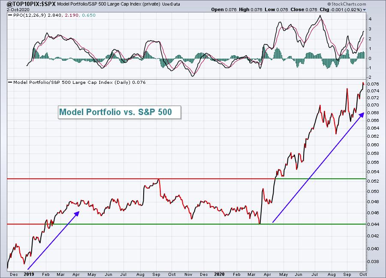Image resolution: width=386 pixels, height=278 pixels.
Task: Click the upper red resistance line near 0.052
Action: click(x=86, y=179)
